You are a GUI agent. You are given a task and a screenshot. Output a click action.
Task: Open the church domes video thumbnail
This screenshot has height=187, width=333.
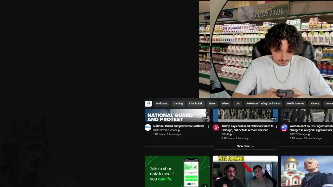pyautogui.click(x=307, y=171)
